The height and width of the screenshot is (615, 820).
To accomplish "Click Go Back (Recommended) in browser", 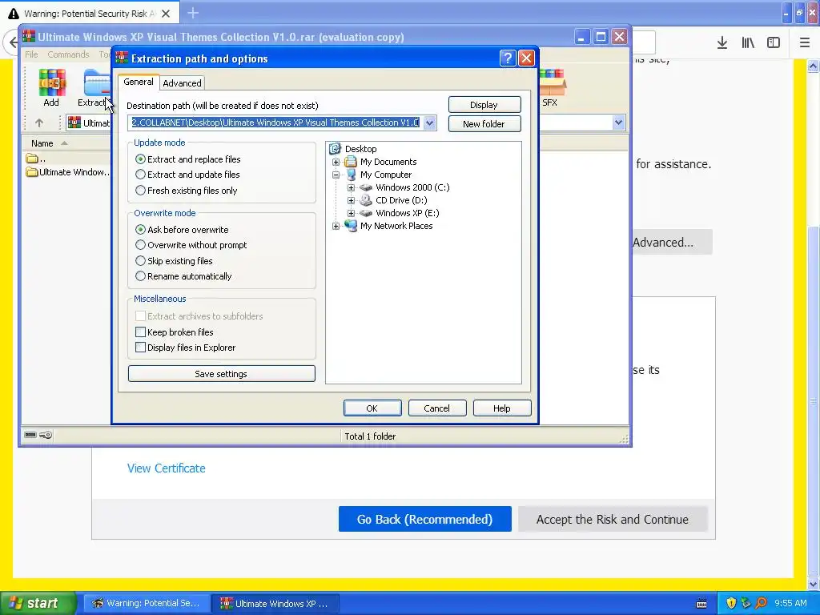I will [424, 519].
